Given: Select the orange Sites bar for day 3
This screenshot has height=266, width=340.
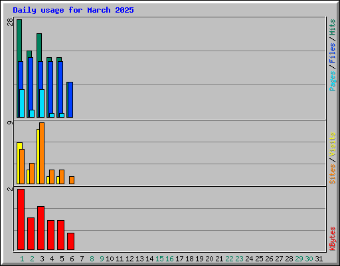Looking at the screenshot, I should pyautogui.click(x=42, y=153).
